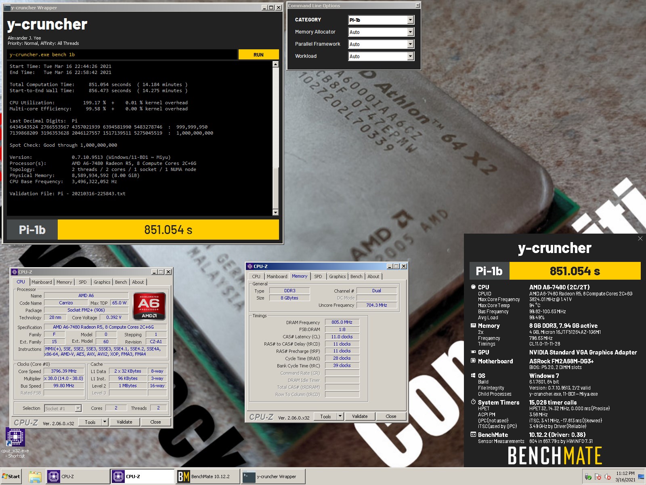Image resolution: width=646 pixels, height=485 pixels.
Task: Click Close button in right CPU-Z window
Action: click(x=391, y=416)
